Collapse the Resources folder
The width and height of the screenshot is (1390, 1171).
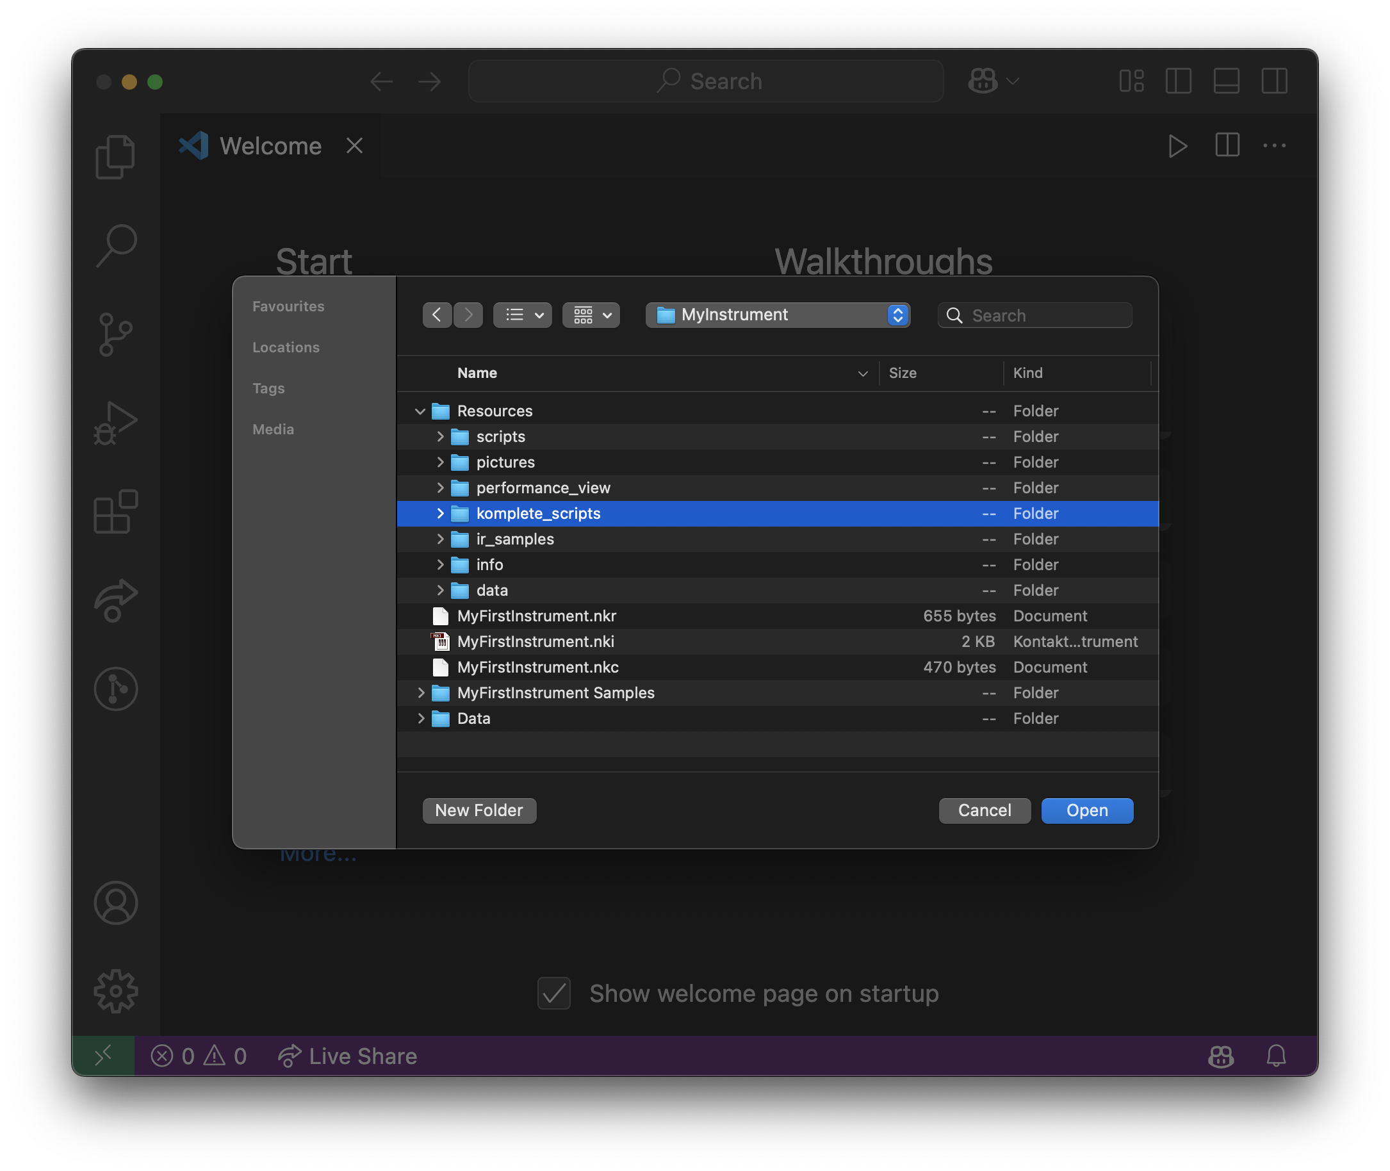point(420,411)
